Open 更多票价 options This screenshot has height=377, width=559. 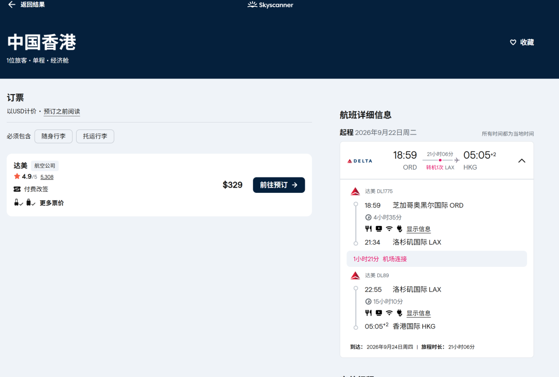tap(52, 203)
